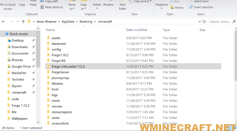Click the Paste shortcut icon
Screen dimensions: 237x131
42,7
